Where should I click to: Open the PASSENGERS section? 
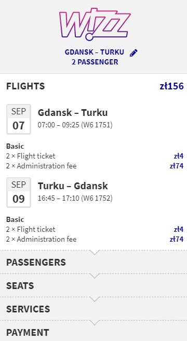point(94,262)
